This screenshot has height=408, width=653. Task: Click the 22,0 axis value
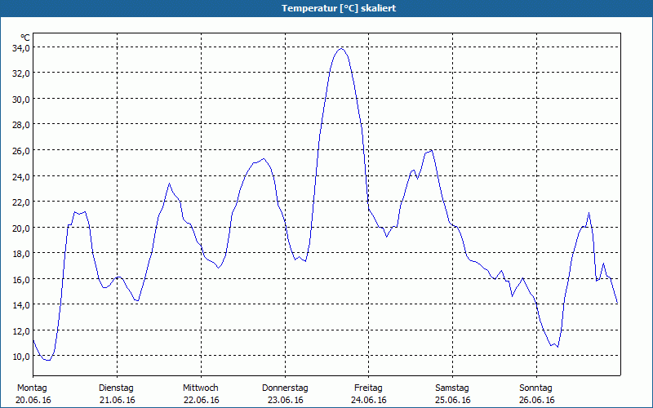(x=21, y=202)
